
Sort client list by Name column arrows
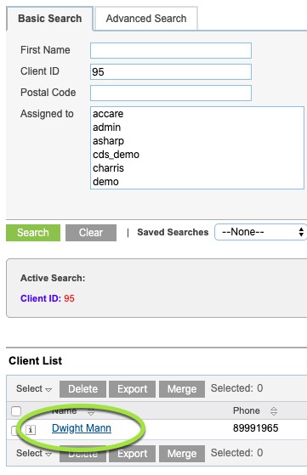(91, 411)
